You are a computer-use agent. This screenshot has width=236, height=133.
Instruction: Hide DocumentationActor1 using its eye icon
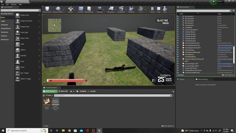pyautogui.click(x=178, y=43)
